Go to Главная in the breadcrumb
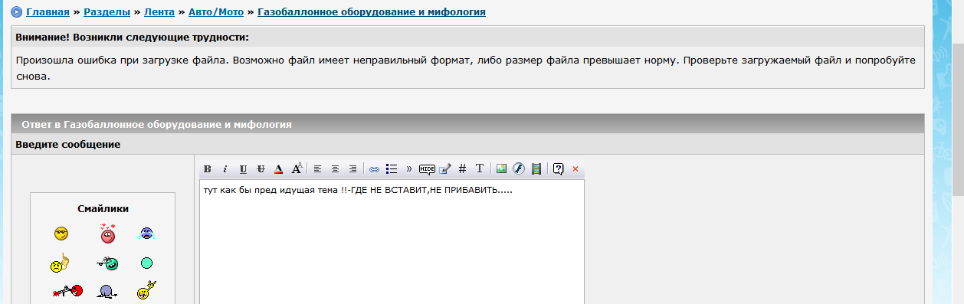Screen dimensions: 964x304 click(x=48, y=12)
